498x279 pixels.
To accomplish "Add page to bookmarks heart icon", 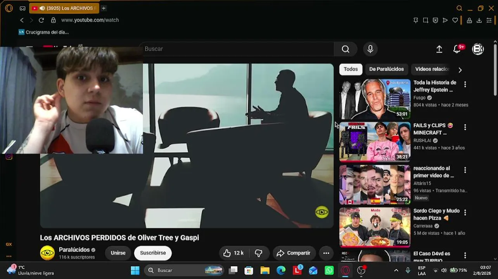I will 455,20.
